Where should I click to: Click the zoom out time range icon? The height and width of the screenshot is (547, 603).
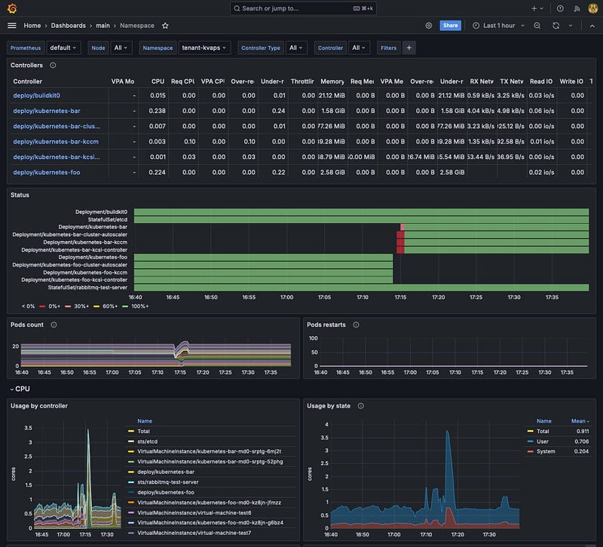pos(537,26)
